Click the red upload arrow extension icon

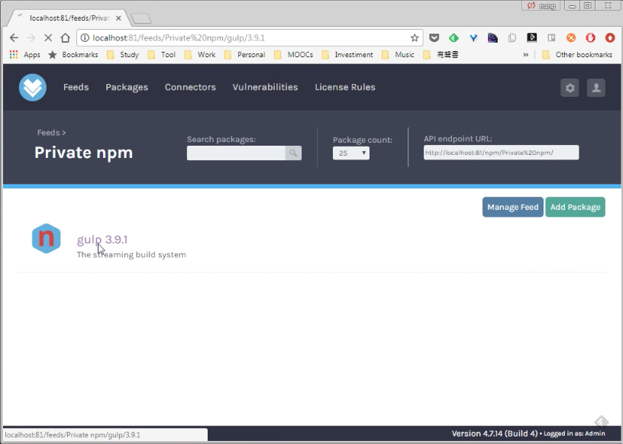point(610,37)
